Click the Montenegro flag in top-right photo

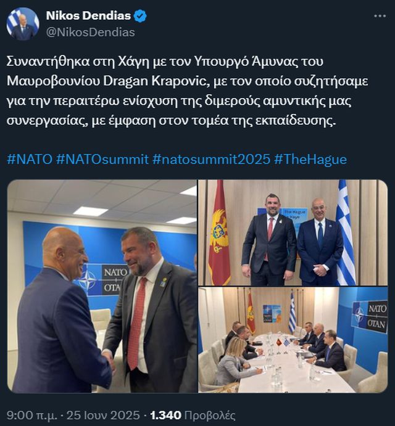coord(219,232)
